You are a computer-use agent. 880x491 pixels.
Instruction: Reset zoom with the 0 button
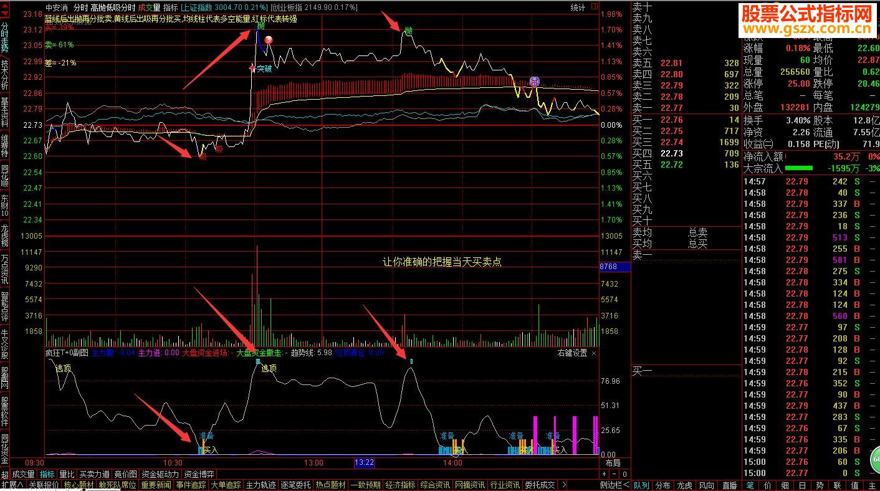(626, 474)
